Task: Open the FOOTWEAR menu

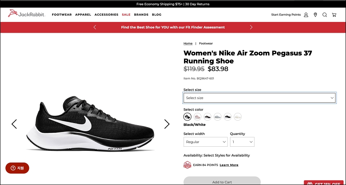Action: [x=62, y=15]
